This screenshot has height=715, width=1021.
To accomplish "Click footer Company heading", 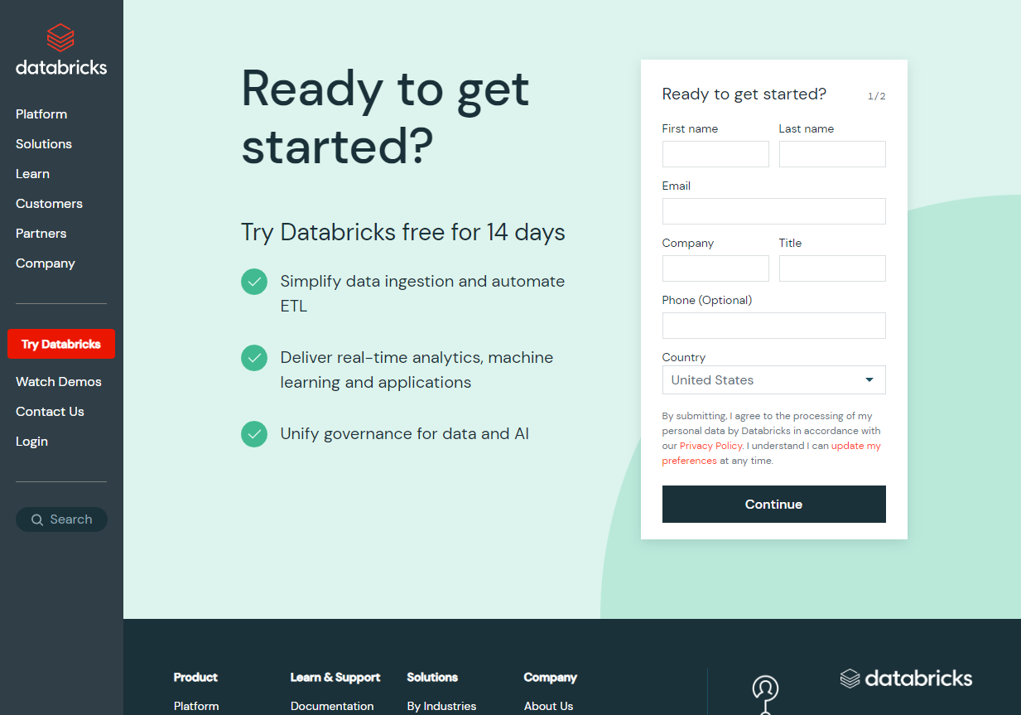I will click(x=551, y=678).
